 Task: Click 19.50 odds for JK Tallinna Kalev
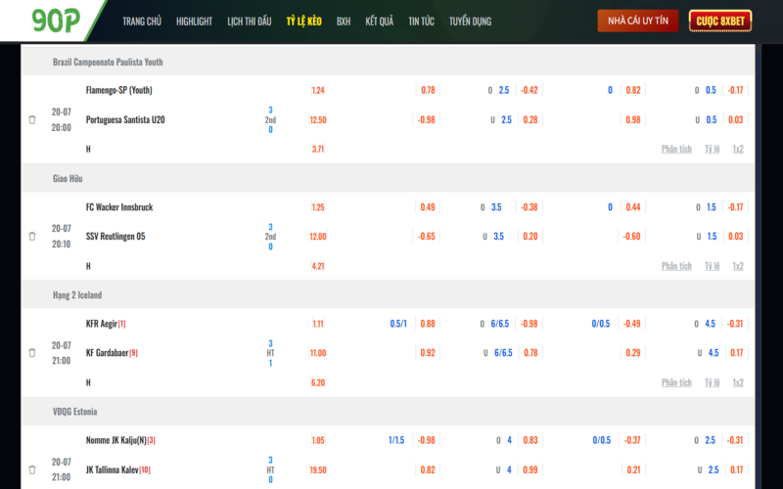pyautogui.click(x=318, y=469)
